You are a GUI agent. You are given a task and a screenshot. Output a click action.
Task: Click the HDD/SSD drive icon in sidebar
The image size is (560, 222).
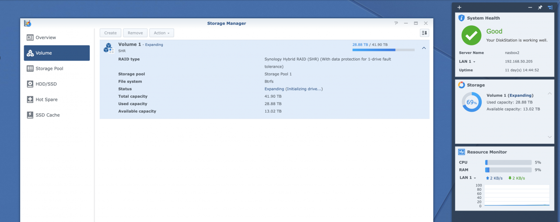point(30,84)
